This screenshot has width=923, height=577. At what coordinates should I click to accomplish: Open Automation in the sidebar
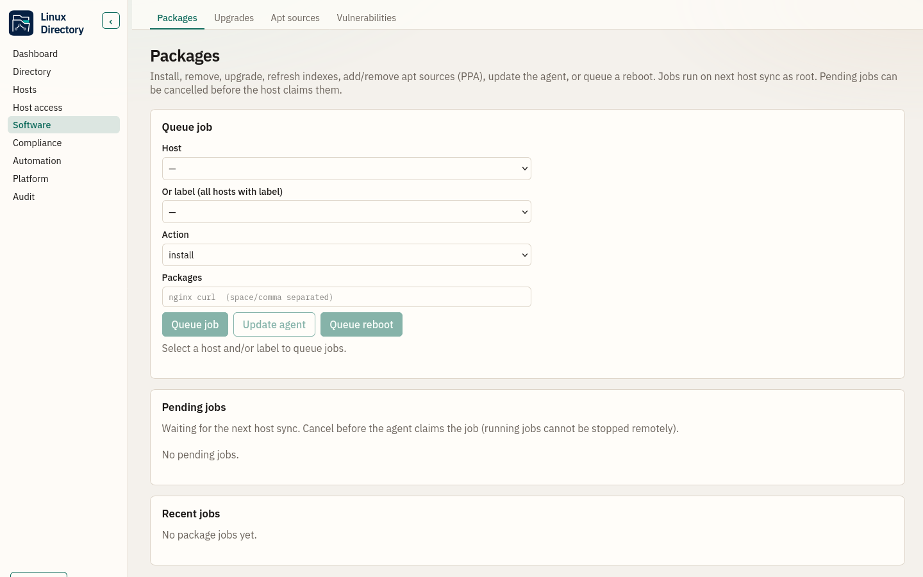point(63,161)
